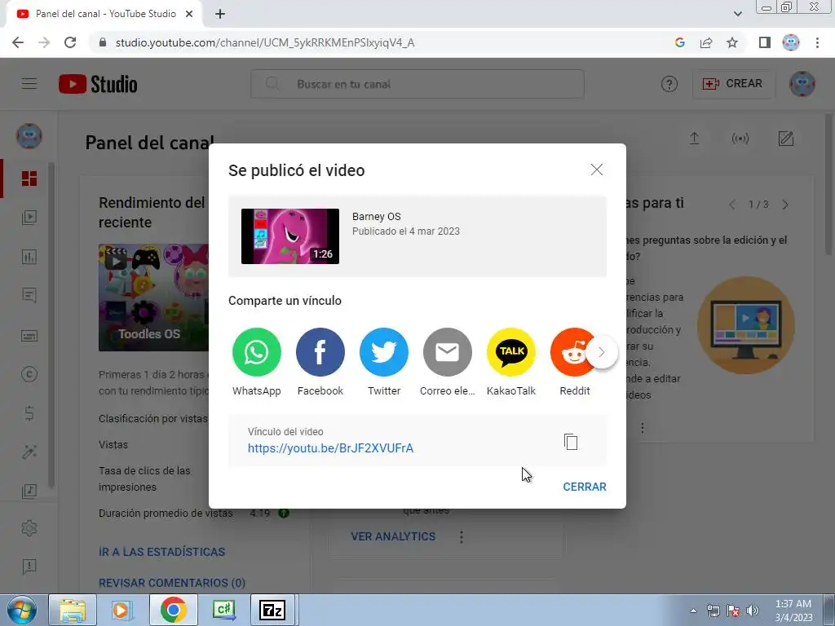Share the video on Facebook
Screen dimensions: 835x626
click(320, 352)
